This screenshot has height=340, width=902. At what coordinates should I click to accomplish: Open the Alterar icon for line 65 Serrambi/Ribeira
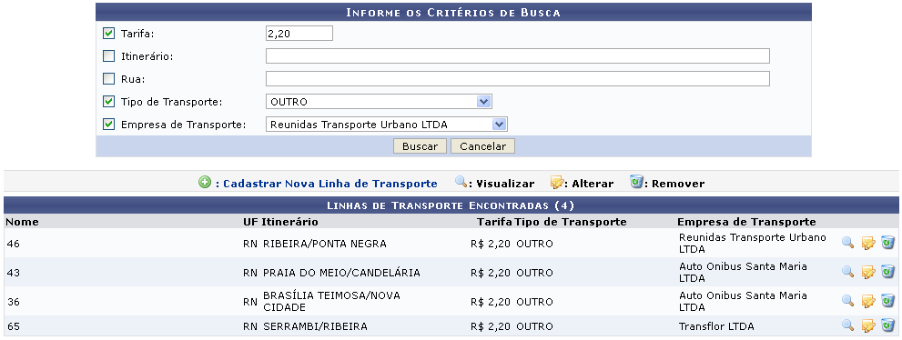[x=868, y=326]
